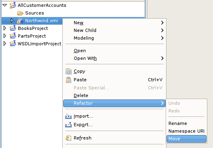Collapse the AllCustomerAccounts tree node
Viewport: 213px width, 148px height.
pyautogui.click(x=5, y=5)
